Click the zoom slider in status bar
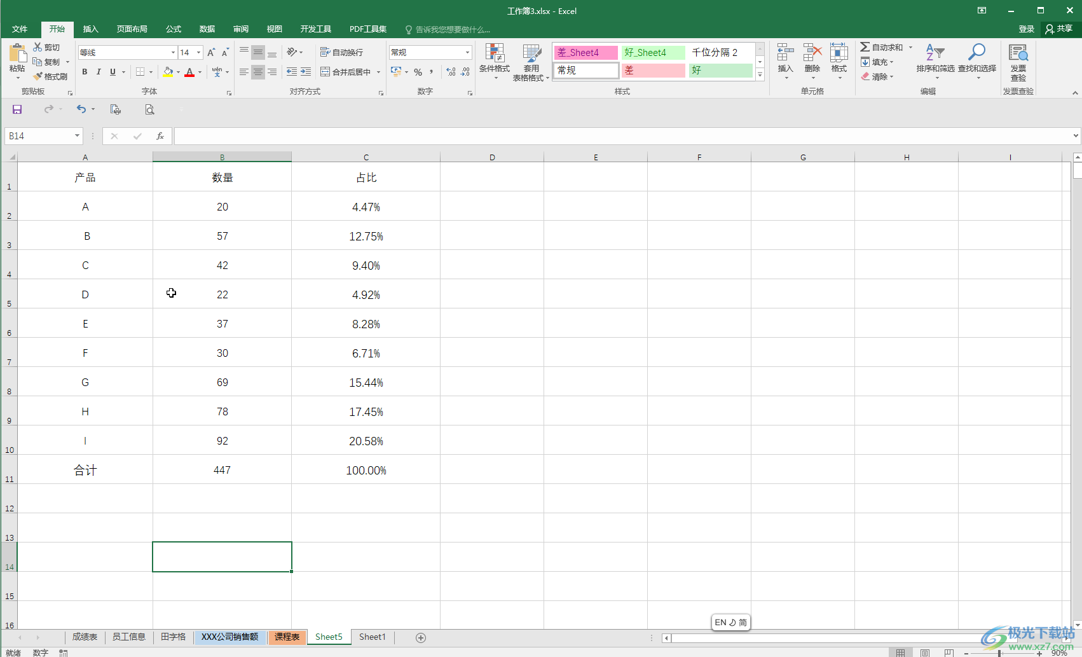 coord(1003,653)
